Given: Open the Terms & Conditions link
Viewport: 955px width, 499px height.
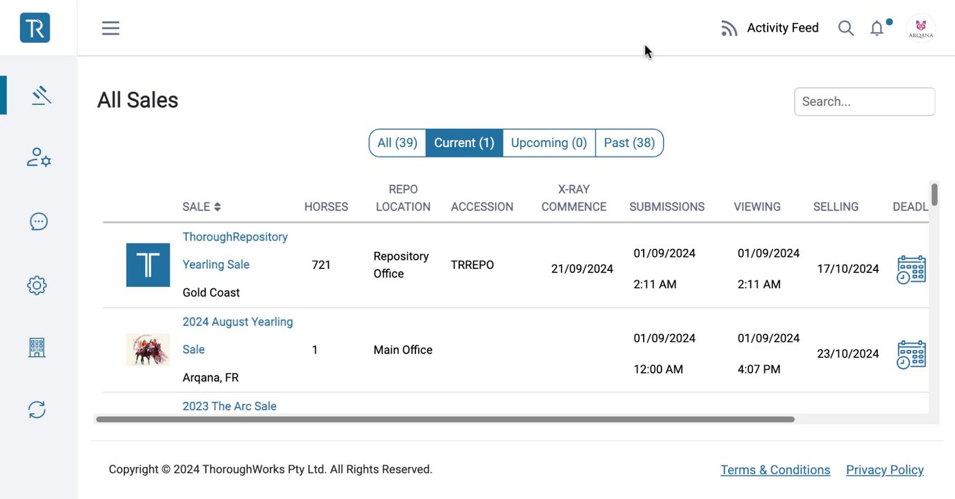Looking at the screenshot, I should [x=775, y=470].
